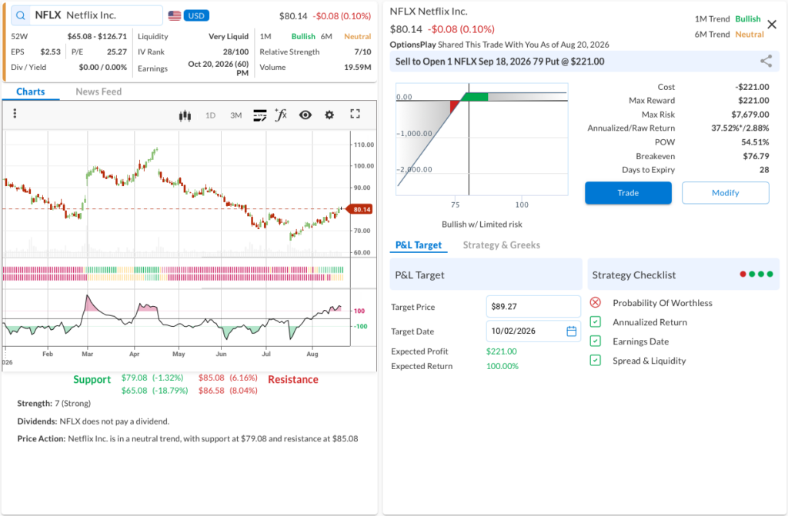Open the drawing lines tool
The width and height of the screenshot is (788, 516).
[x=260, y=115]
